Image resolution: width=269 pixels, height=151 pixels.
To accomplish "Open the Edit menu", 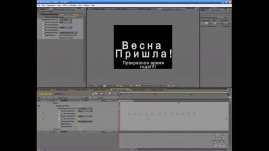I will coord(43,5).
